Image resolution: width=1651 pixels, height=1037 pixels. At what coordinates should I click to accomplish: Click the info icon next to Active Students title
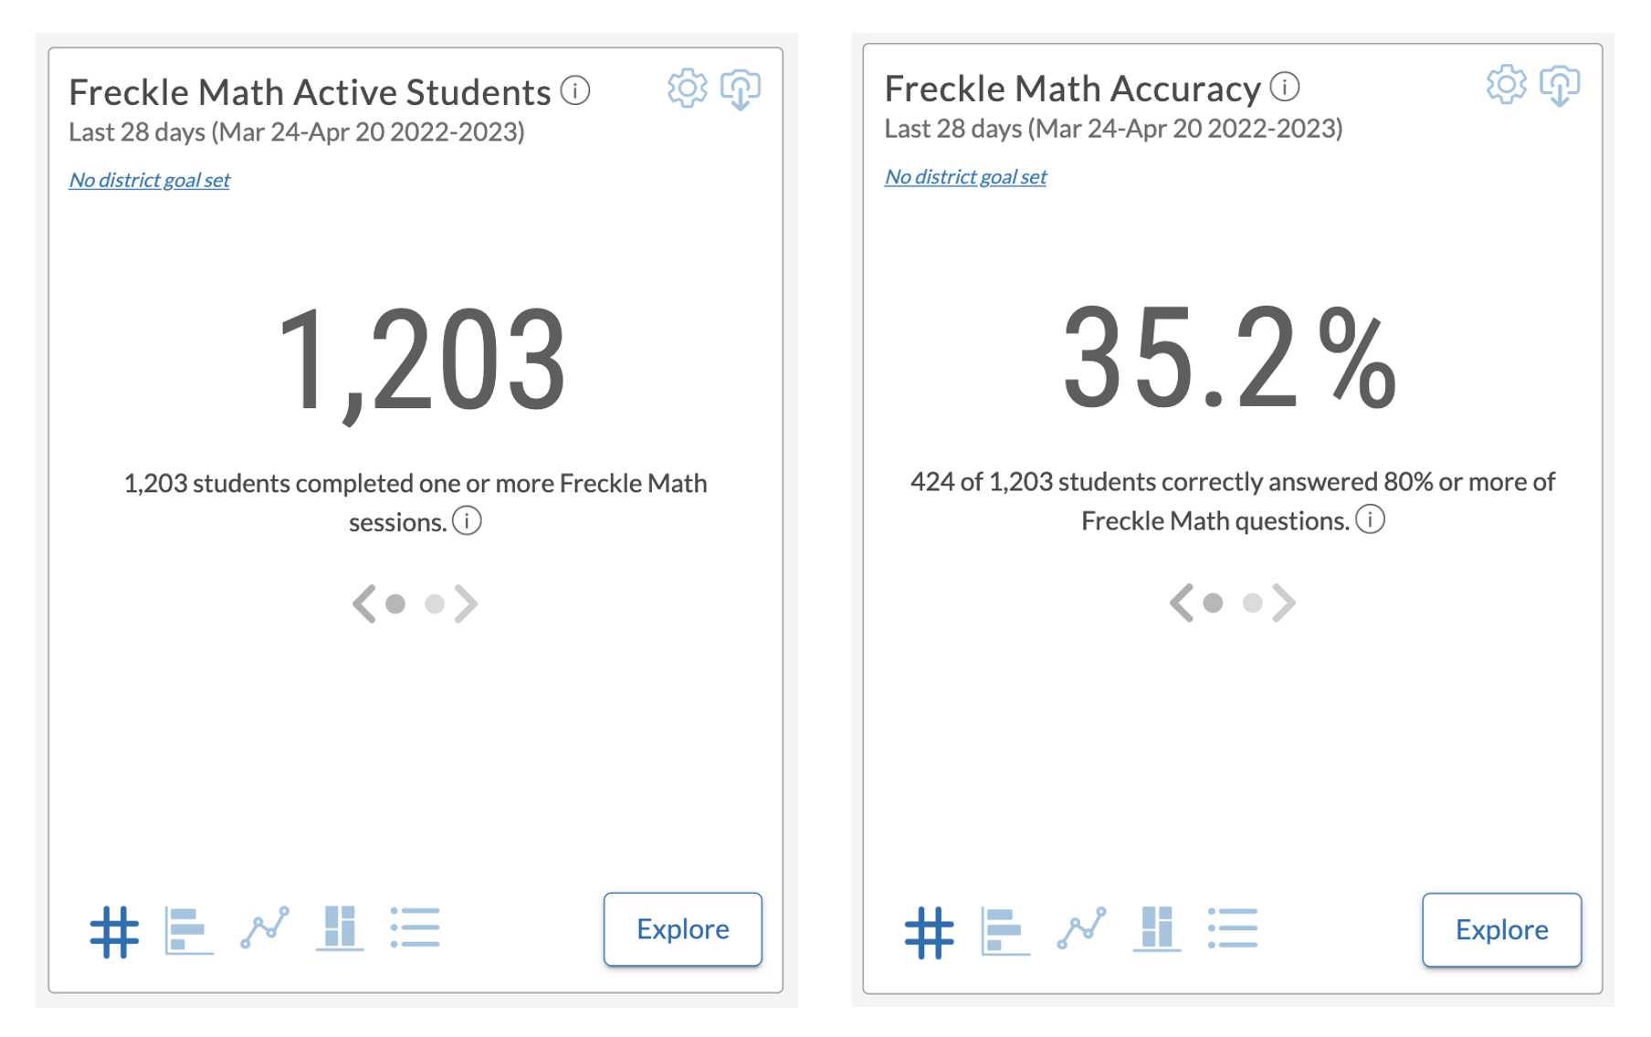pos(575,91)
